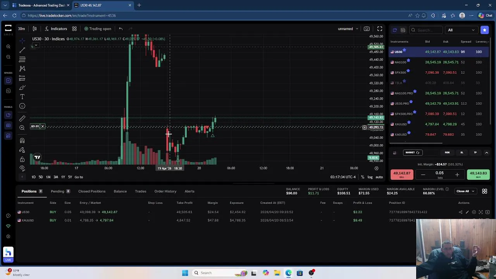
Task: Toggle stay in drawing mode
Action: click(x=22, y=150)
